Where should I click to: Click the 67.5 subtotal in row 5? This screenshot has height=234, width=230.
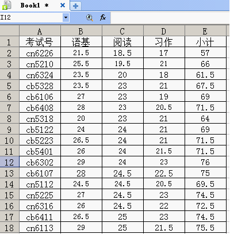[x=205, y=85]
